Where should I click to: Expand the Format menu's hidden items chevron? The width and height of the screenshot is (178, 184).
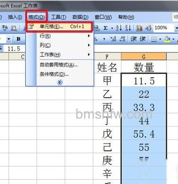(60, 82)
